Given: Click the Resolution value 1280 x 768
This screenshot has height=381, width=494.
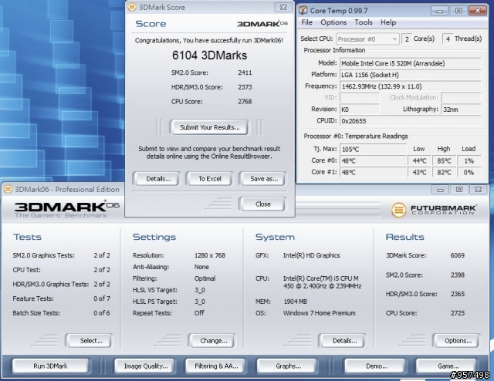Looking at the screenshot, I should click(210, 255).
